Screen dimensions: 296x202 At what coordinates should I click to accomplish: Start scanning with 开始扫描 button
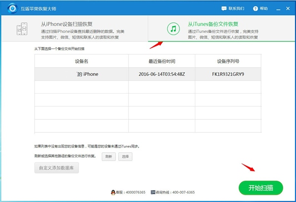point(260,188)
